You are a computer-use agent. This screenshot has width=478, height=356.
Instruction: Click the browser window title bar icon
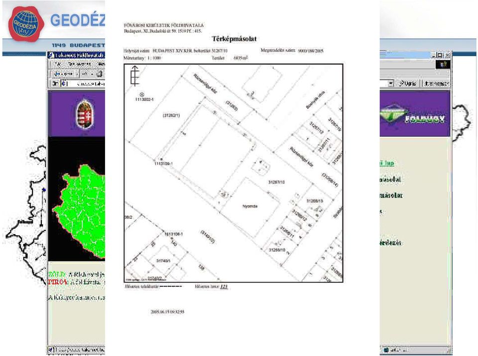(x=51, y=55)
